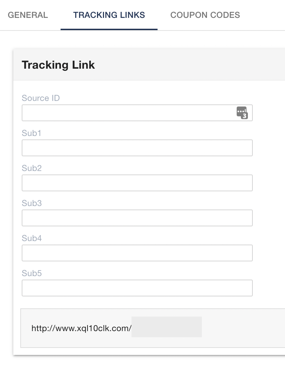Screen dimensions: 285x377
Task: Click the Sub1 field label
Action: tap(32, 133)
